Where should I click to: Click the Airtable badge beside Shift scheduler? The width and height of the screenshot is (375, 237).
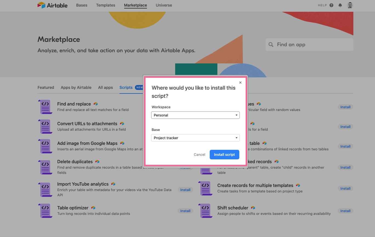coord(253,208)
